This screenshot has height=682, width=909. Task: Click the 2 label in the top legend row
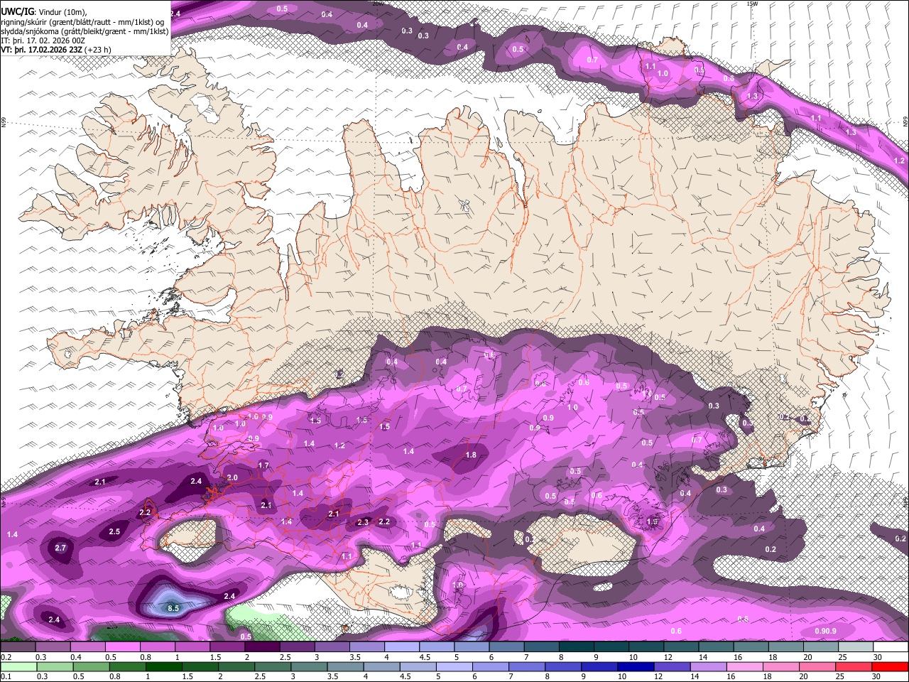(247, 657)
